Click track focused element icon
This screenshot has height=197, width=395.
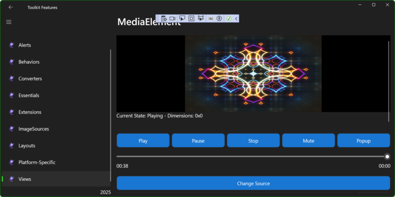click(201, 19)
